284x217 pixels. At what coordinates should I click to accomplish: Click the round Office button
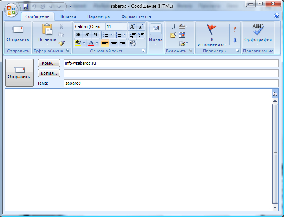(x=11, y=10)
